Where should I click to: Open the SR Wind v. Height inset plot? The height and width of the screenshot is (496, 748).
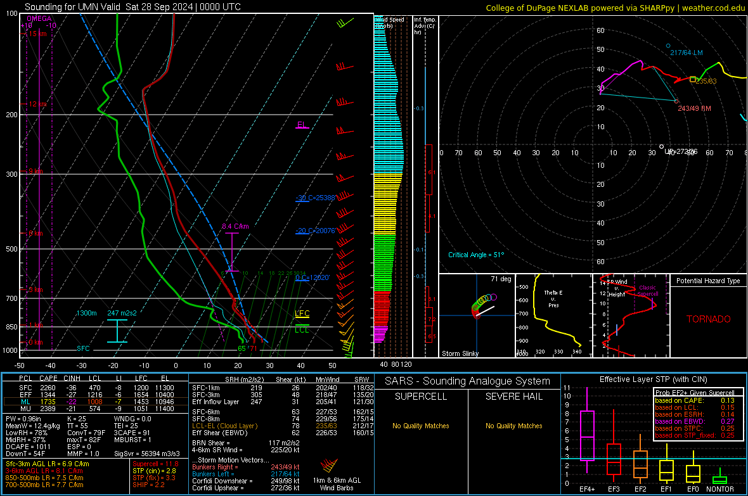[x=631, y=315]
